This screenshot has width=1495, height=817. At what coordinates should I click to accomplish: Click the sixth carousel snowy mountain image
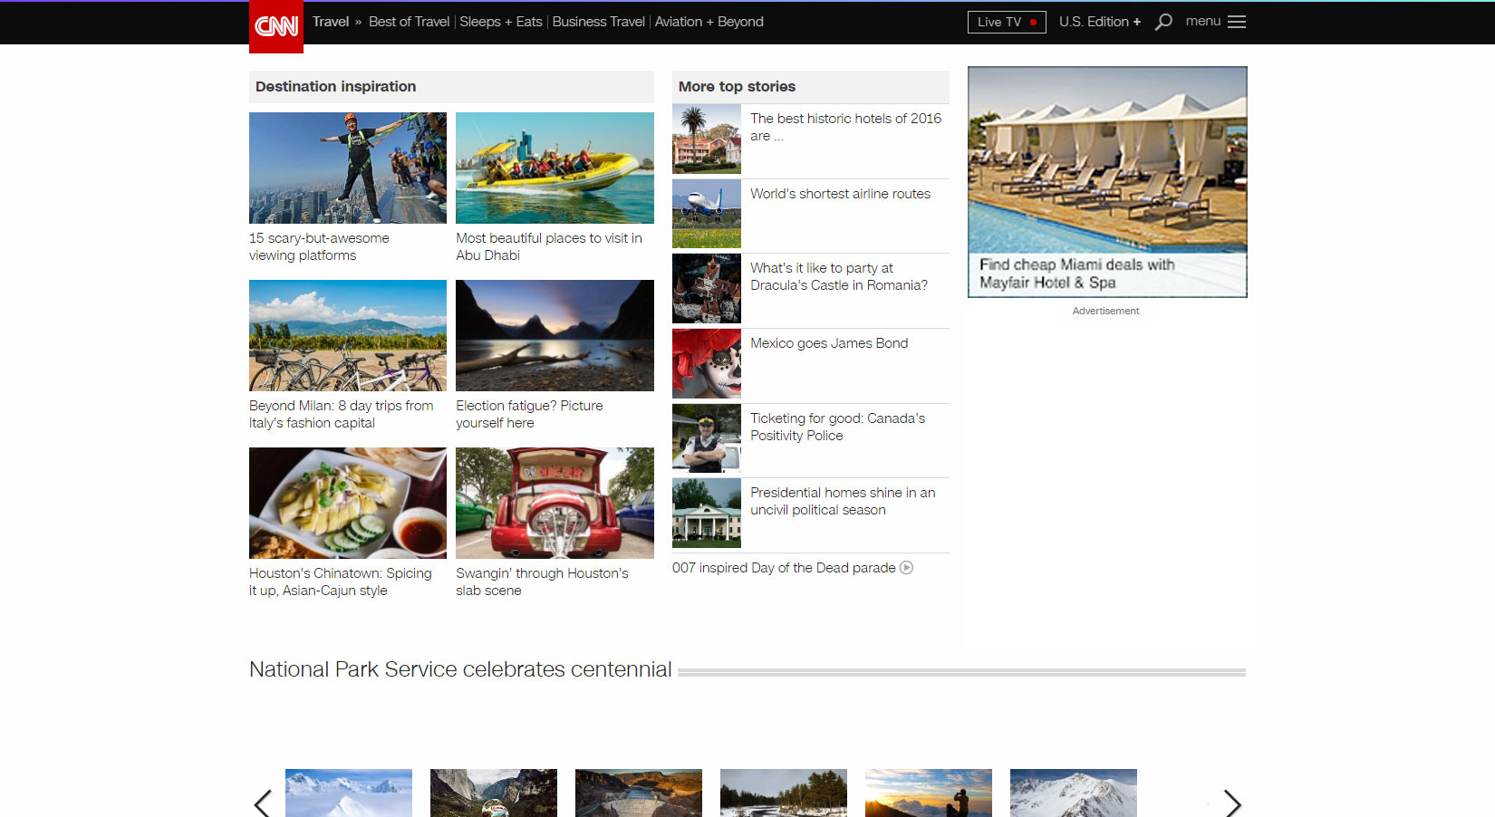click(x=1074, y=793)
